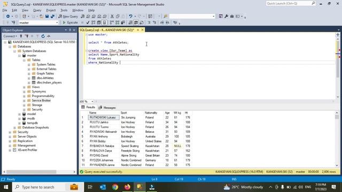342x192 pixels.
Task: Select XEvent Profiler in Object Explorer
Action: pos(27,150)
